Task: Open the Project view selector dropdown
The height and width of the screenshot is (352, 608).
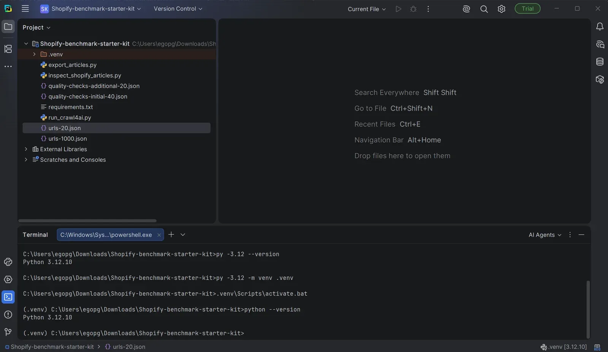Action: click(36, 27)
